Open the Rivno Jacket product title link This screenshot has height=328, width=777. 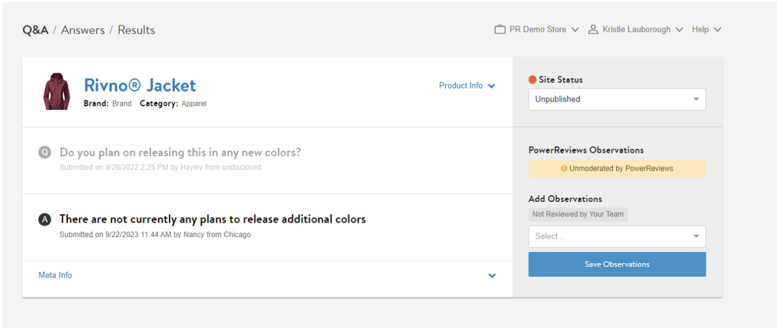(140, 85)
